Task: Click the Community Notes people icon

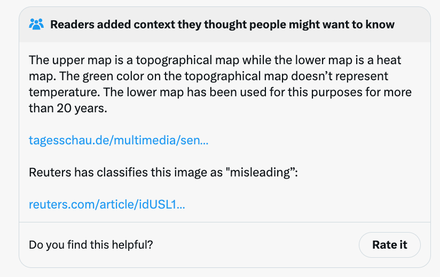Action: point(36,24)
